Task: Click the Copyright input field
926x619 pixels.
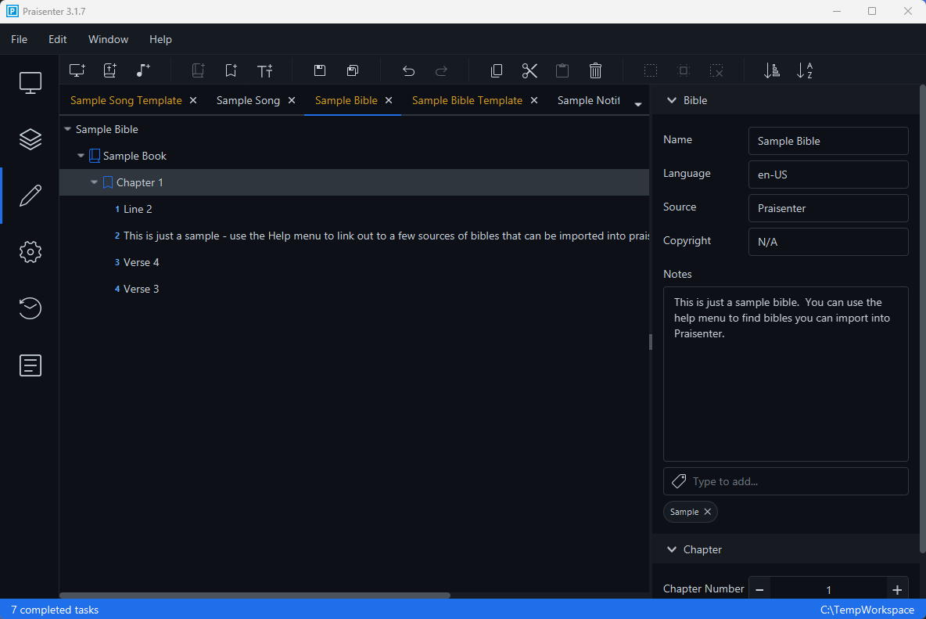Action: point(827,242)
